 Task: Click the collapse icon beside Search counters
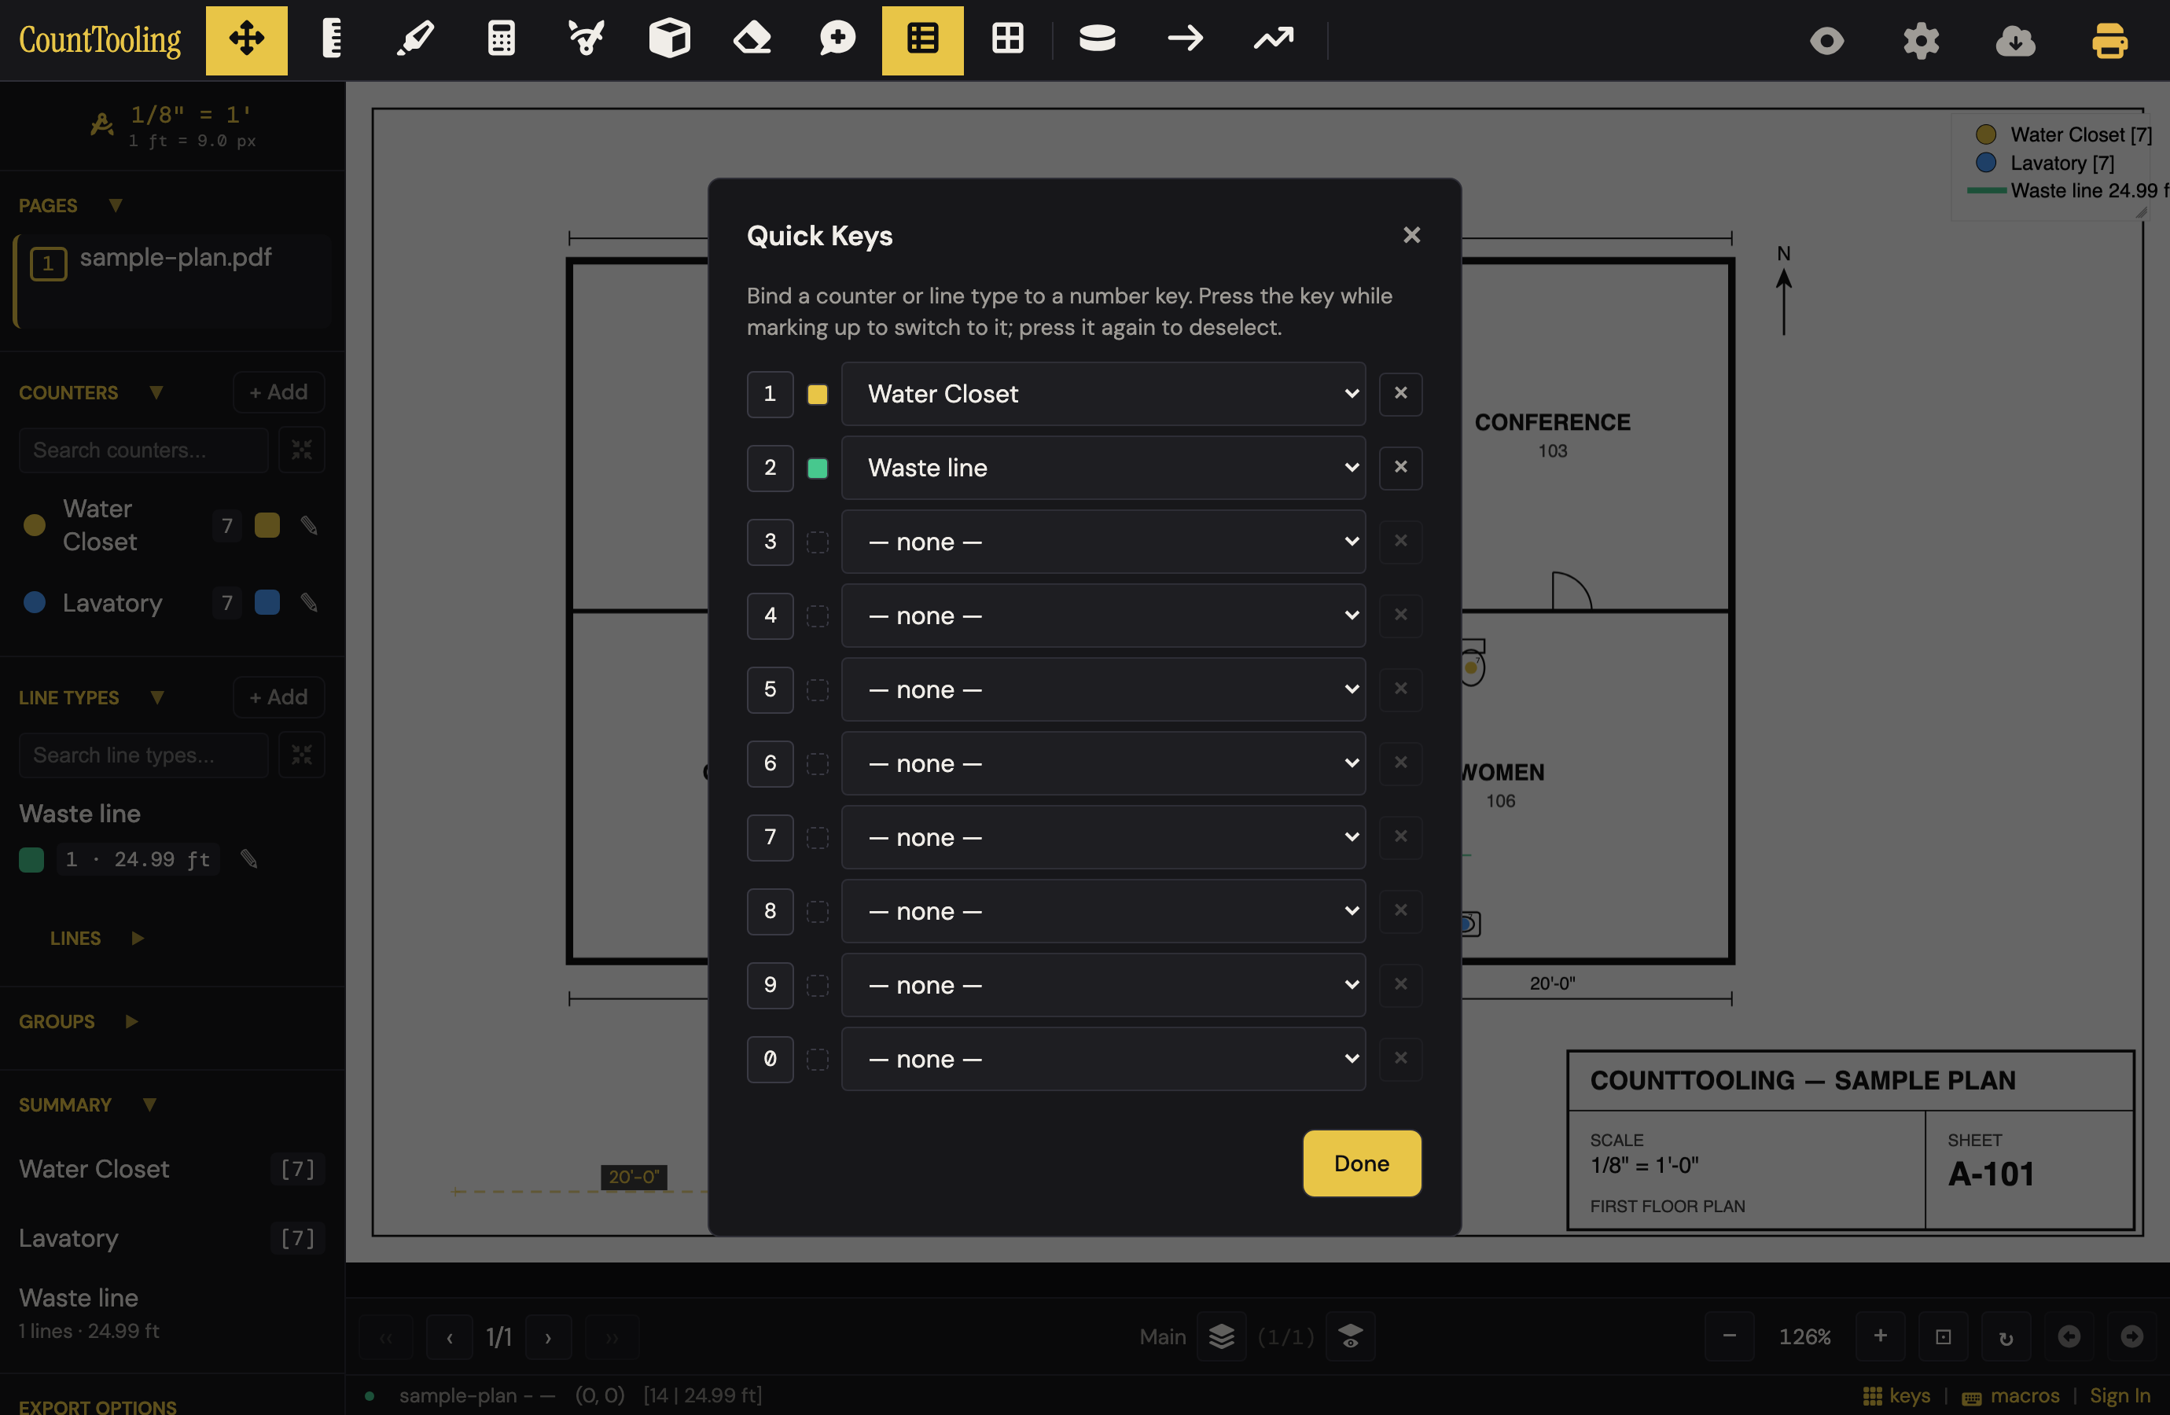pos(302,450)
